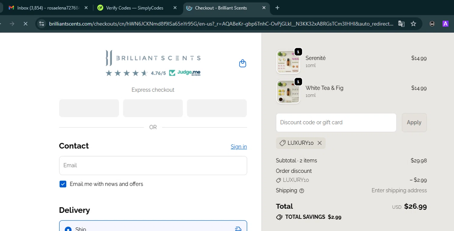Image resolution: width=454 pixels, height=231 pixels.
Task: Click the first express checkout button
Action: pos(89,108)
